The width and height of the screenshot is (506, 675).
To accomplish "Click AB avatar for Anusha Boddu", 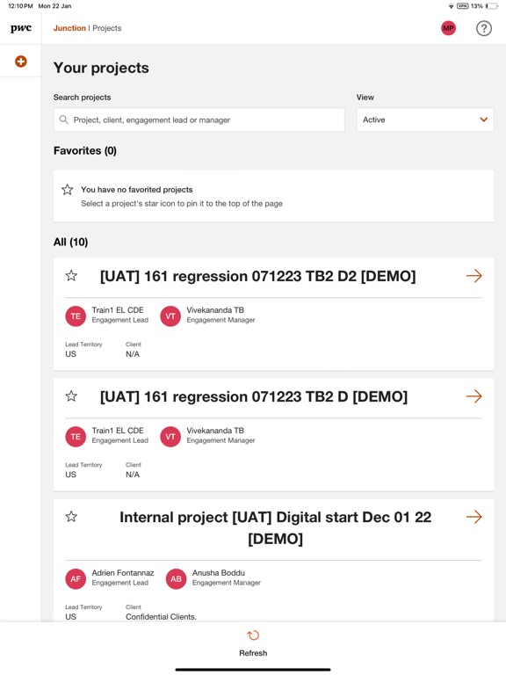I will (x=176, y=578).
